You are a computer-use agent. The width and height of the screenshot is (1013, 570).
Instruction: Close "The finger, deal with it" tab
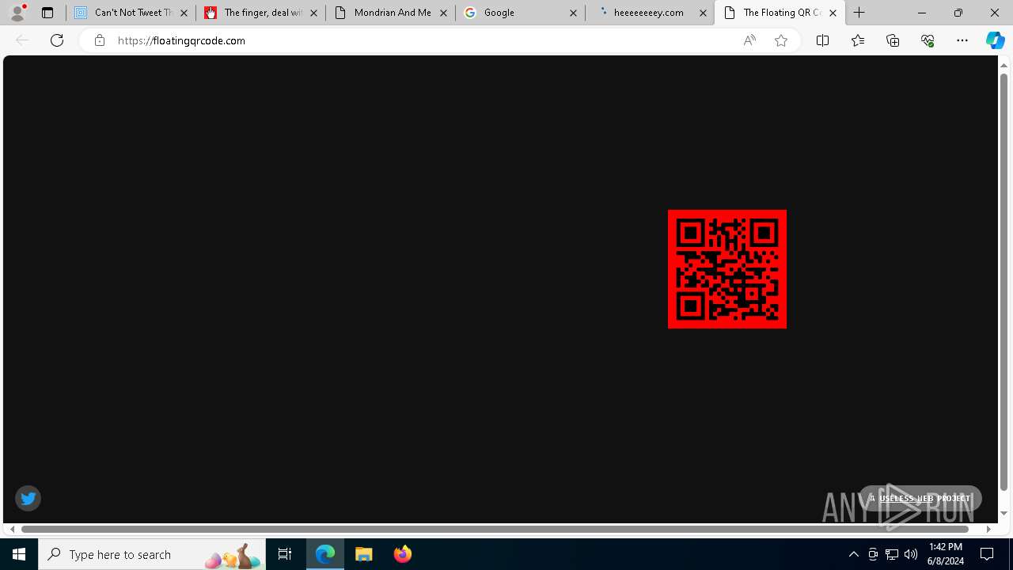313,13
